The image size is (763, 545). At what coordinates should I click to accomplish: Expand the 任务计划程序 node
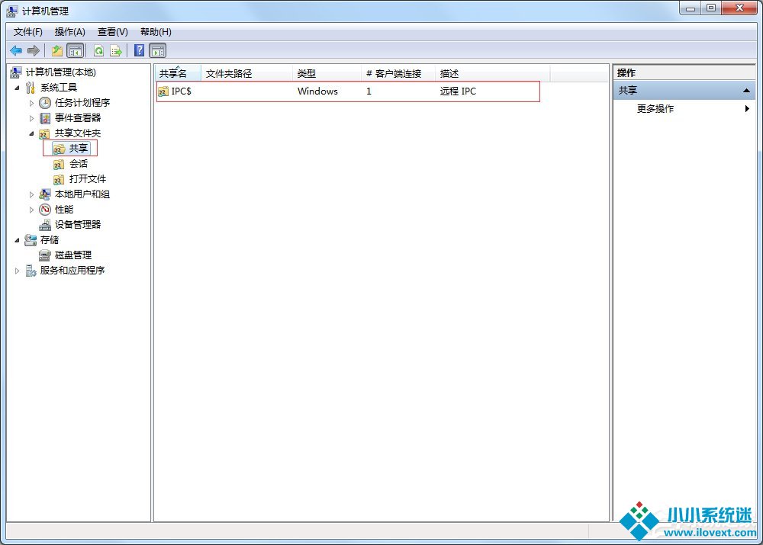click(31, 103)
